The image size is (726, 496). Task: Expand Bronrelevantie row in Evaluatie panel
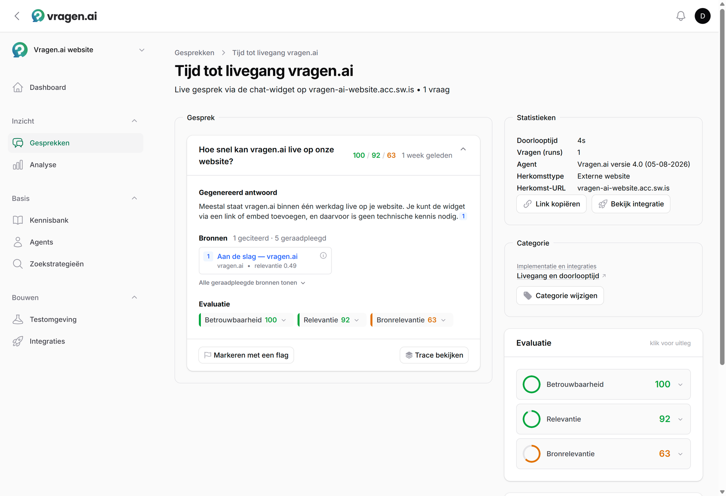[x=603, y=454]
